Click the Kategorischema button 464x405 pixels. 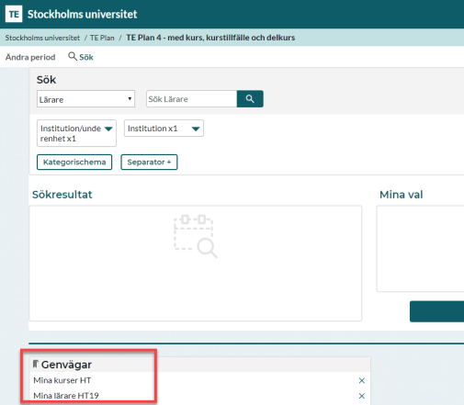74,162
